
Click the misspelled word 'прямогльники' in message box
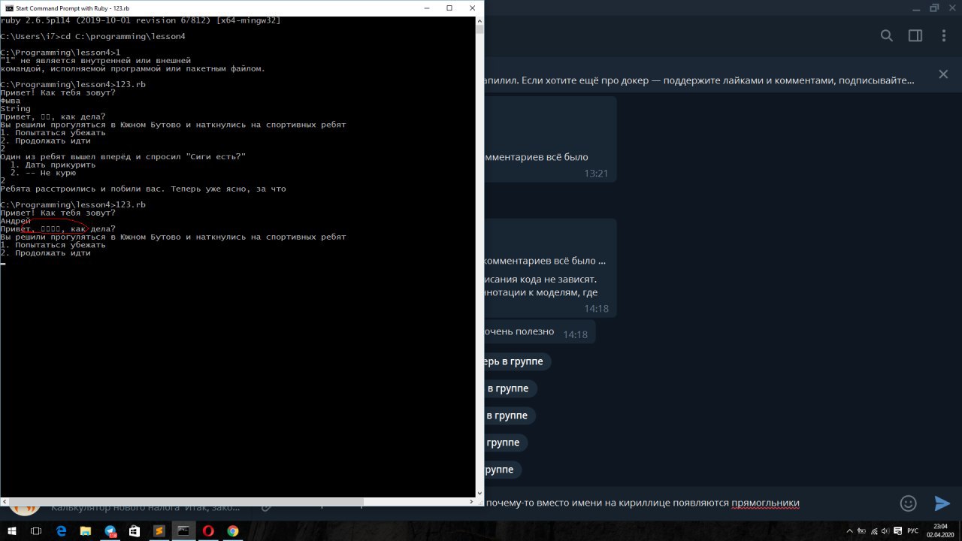765,503
